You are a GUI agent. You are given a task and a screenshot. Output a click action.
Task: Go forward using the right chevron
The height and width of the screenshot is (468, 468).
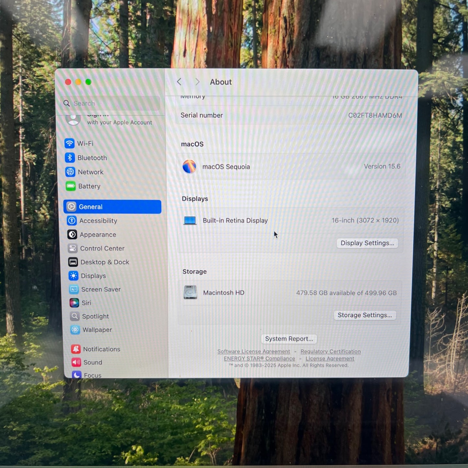[197, 82]
